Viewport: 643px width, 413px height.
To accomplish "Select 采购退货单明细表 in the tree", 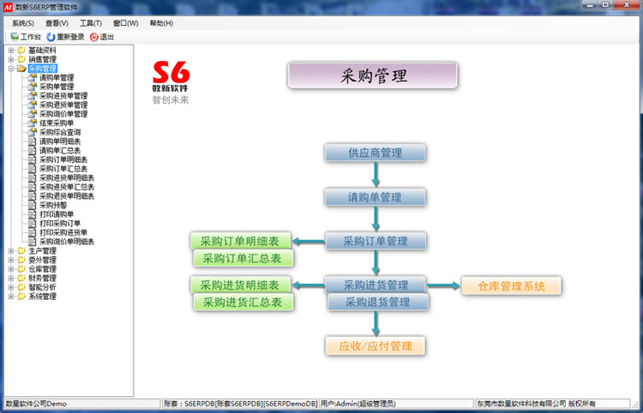I will [x=67, y=196].
